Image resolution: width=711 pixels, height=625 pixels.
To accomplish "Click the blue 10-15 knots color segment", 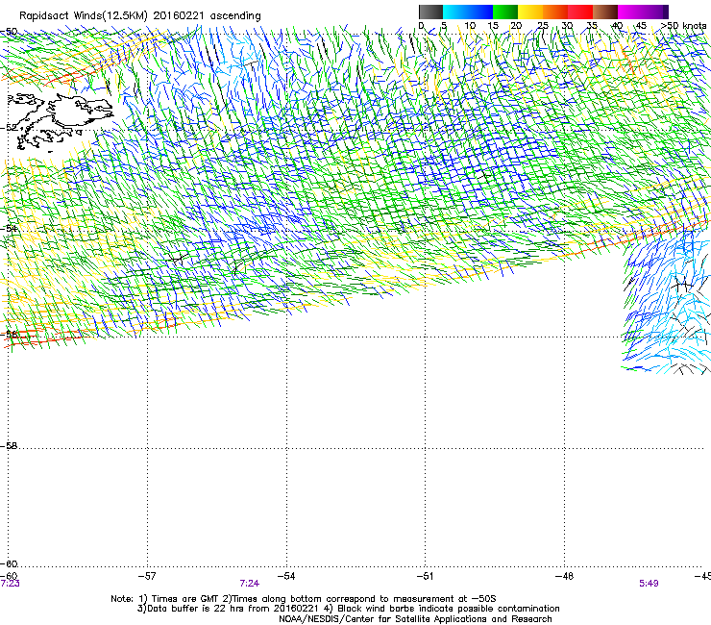I will click(480, 12).
